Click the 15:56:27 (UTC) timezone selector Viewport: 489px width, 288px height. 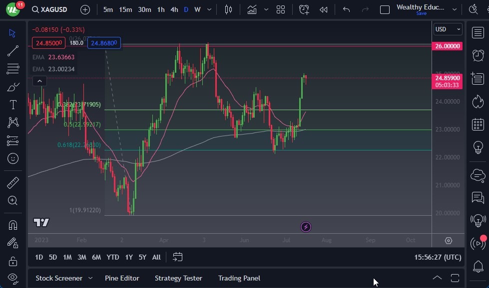(438, 257)
